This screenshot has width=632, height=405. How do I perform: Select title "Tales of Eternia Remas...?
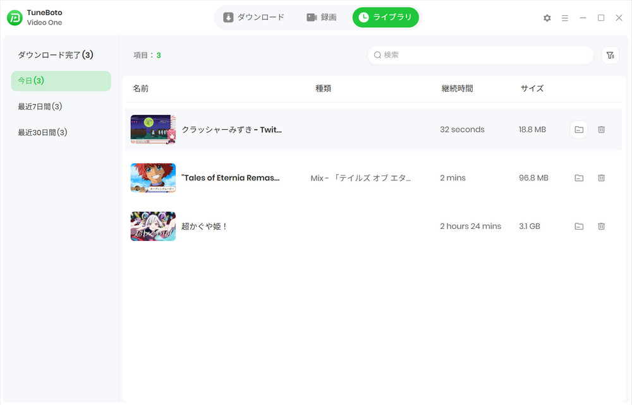coord(231,178)
